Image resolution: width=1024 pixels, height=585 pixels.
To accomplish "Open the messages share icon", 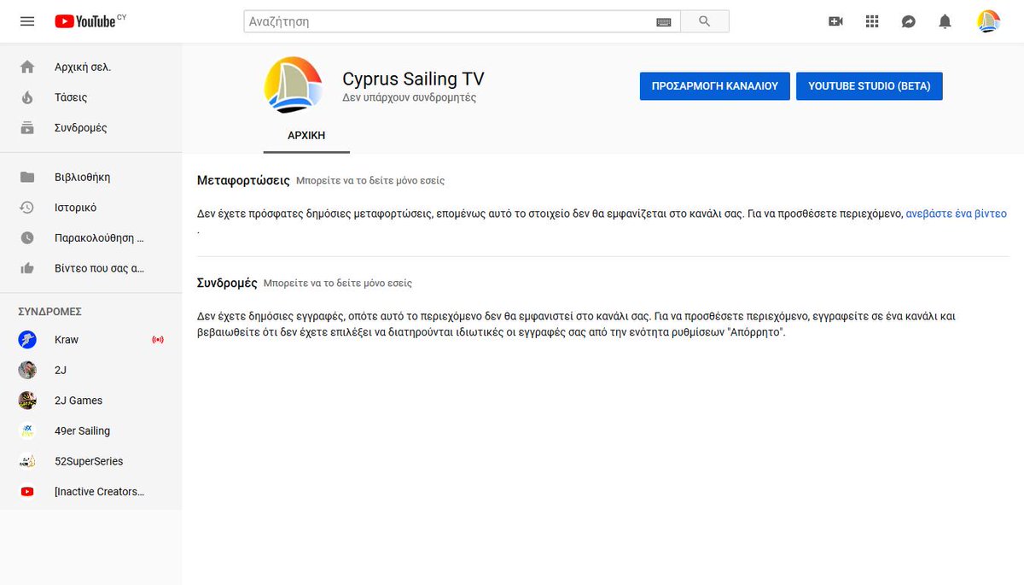I will 909,21.
